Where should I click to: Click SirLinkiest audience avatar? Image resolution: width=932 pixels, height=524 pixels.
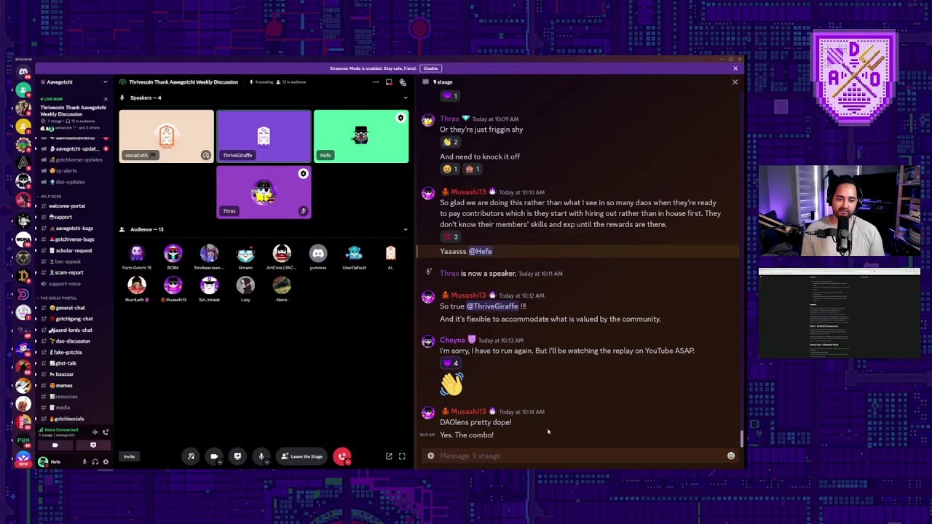tap(209, 285)
